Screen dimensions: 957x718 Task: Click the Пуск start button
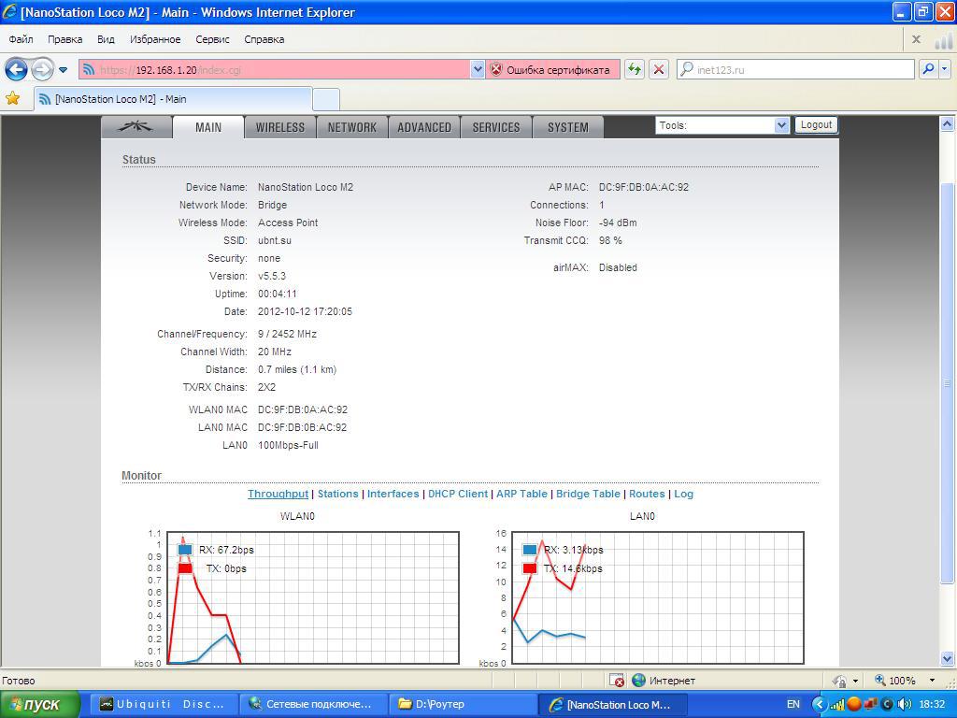tap(43, 704)
